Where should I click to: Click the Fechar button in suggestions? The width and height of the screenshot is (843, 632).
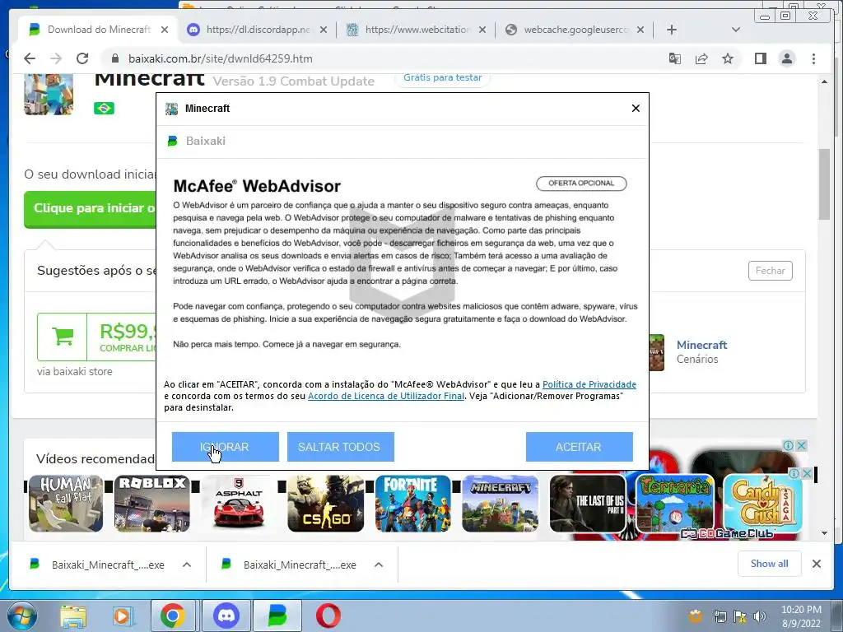(x=770, y=271)
